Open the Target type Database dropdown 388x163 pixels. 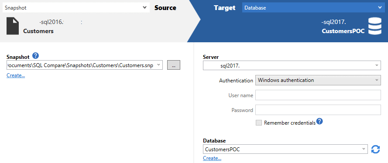click(313, 8)
